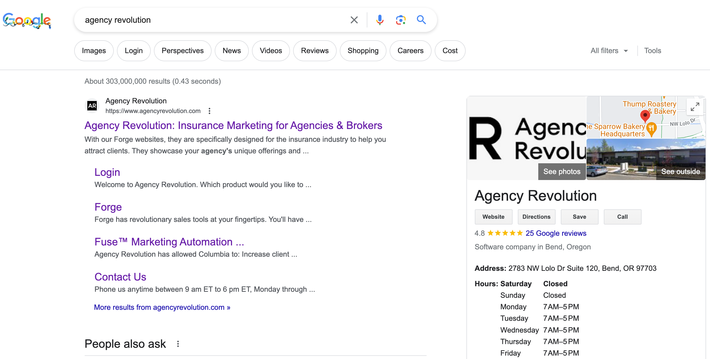Select the Perspectives filter chip
This screenshot has height=359, width=710.
(182, 51)
